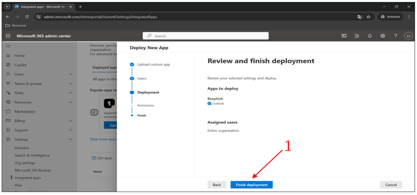Screen dimensions: 417x195
Task: Open Microsoft 365 Backup
Action: (33, 170)
